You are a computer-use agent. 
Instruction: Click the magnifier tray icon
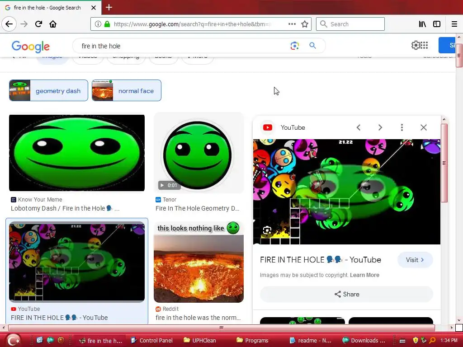(432, 340)
